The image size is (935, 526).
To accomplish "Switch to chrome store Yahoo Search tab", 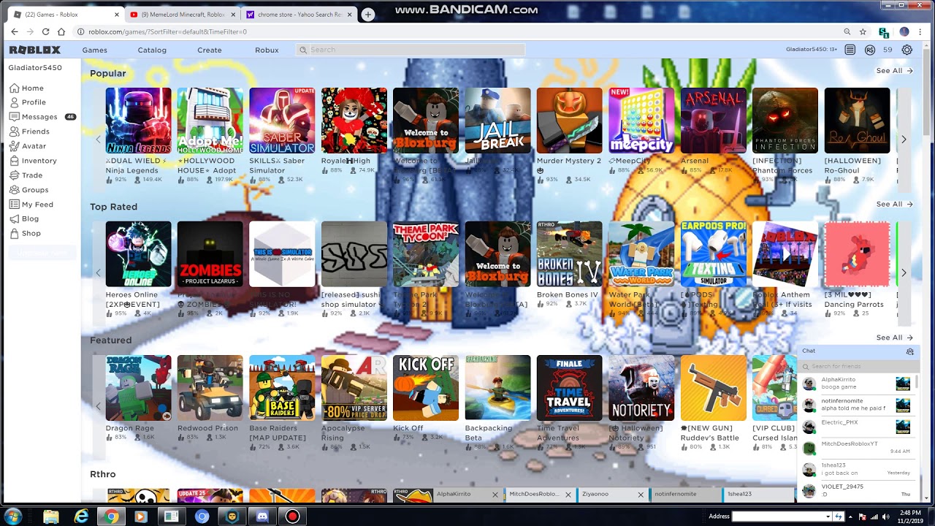I will pyautogui.click(x=299, y=14).
